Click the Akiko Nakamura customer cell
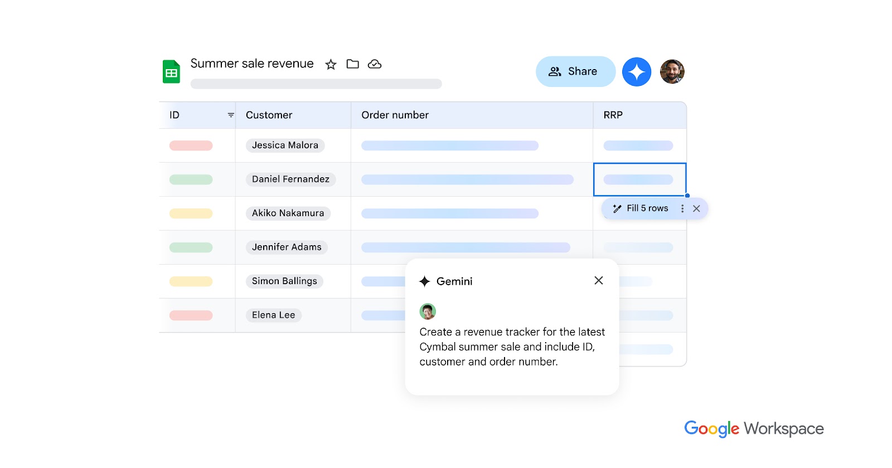The image size is (892, 468). (x=288, y=213)
